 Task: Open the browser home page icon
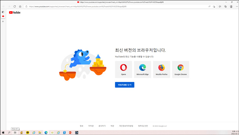(20, 6)
